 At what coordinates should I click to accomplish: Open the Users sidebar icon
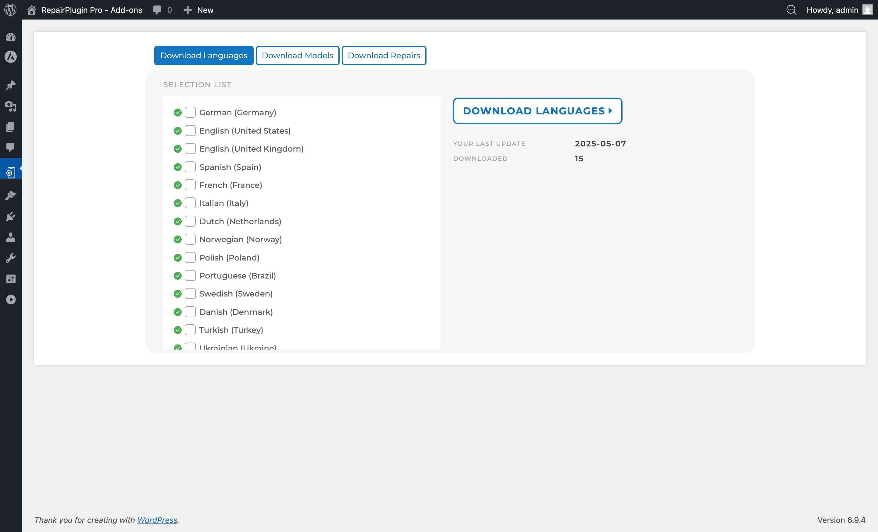[x=11, y=237]
